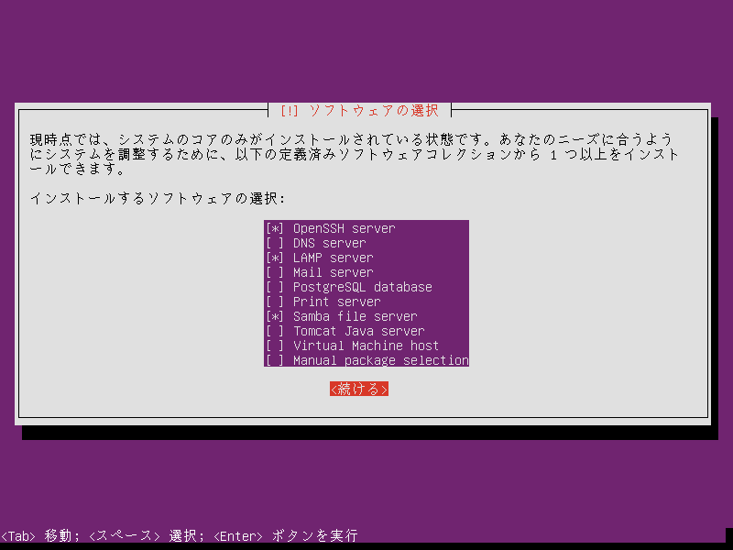Enable the DNS server checkbox
Viewport: 733px width, 550px height.
click(x=275, y=243)
